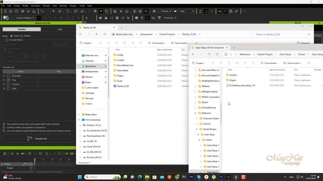The width and height of the screenshot is (323, 181).
Task: Click the Transfer File icon button
Action: (30, 139)
